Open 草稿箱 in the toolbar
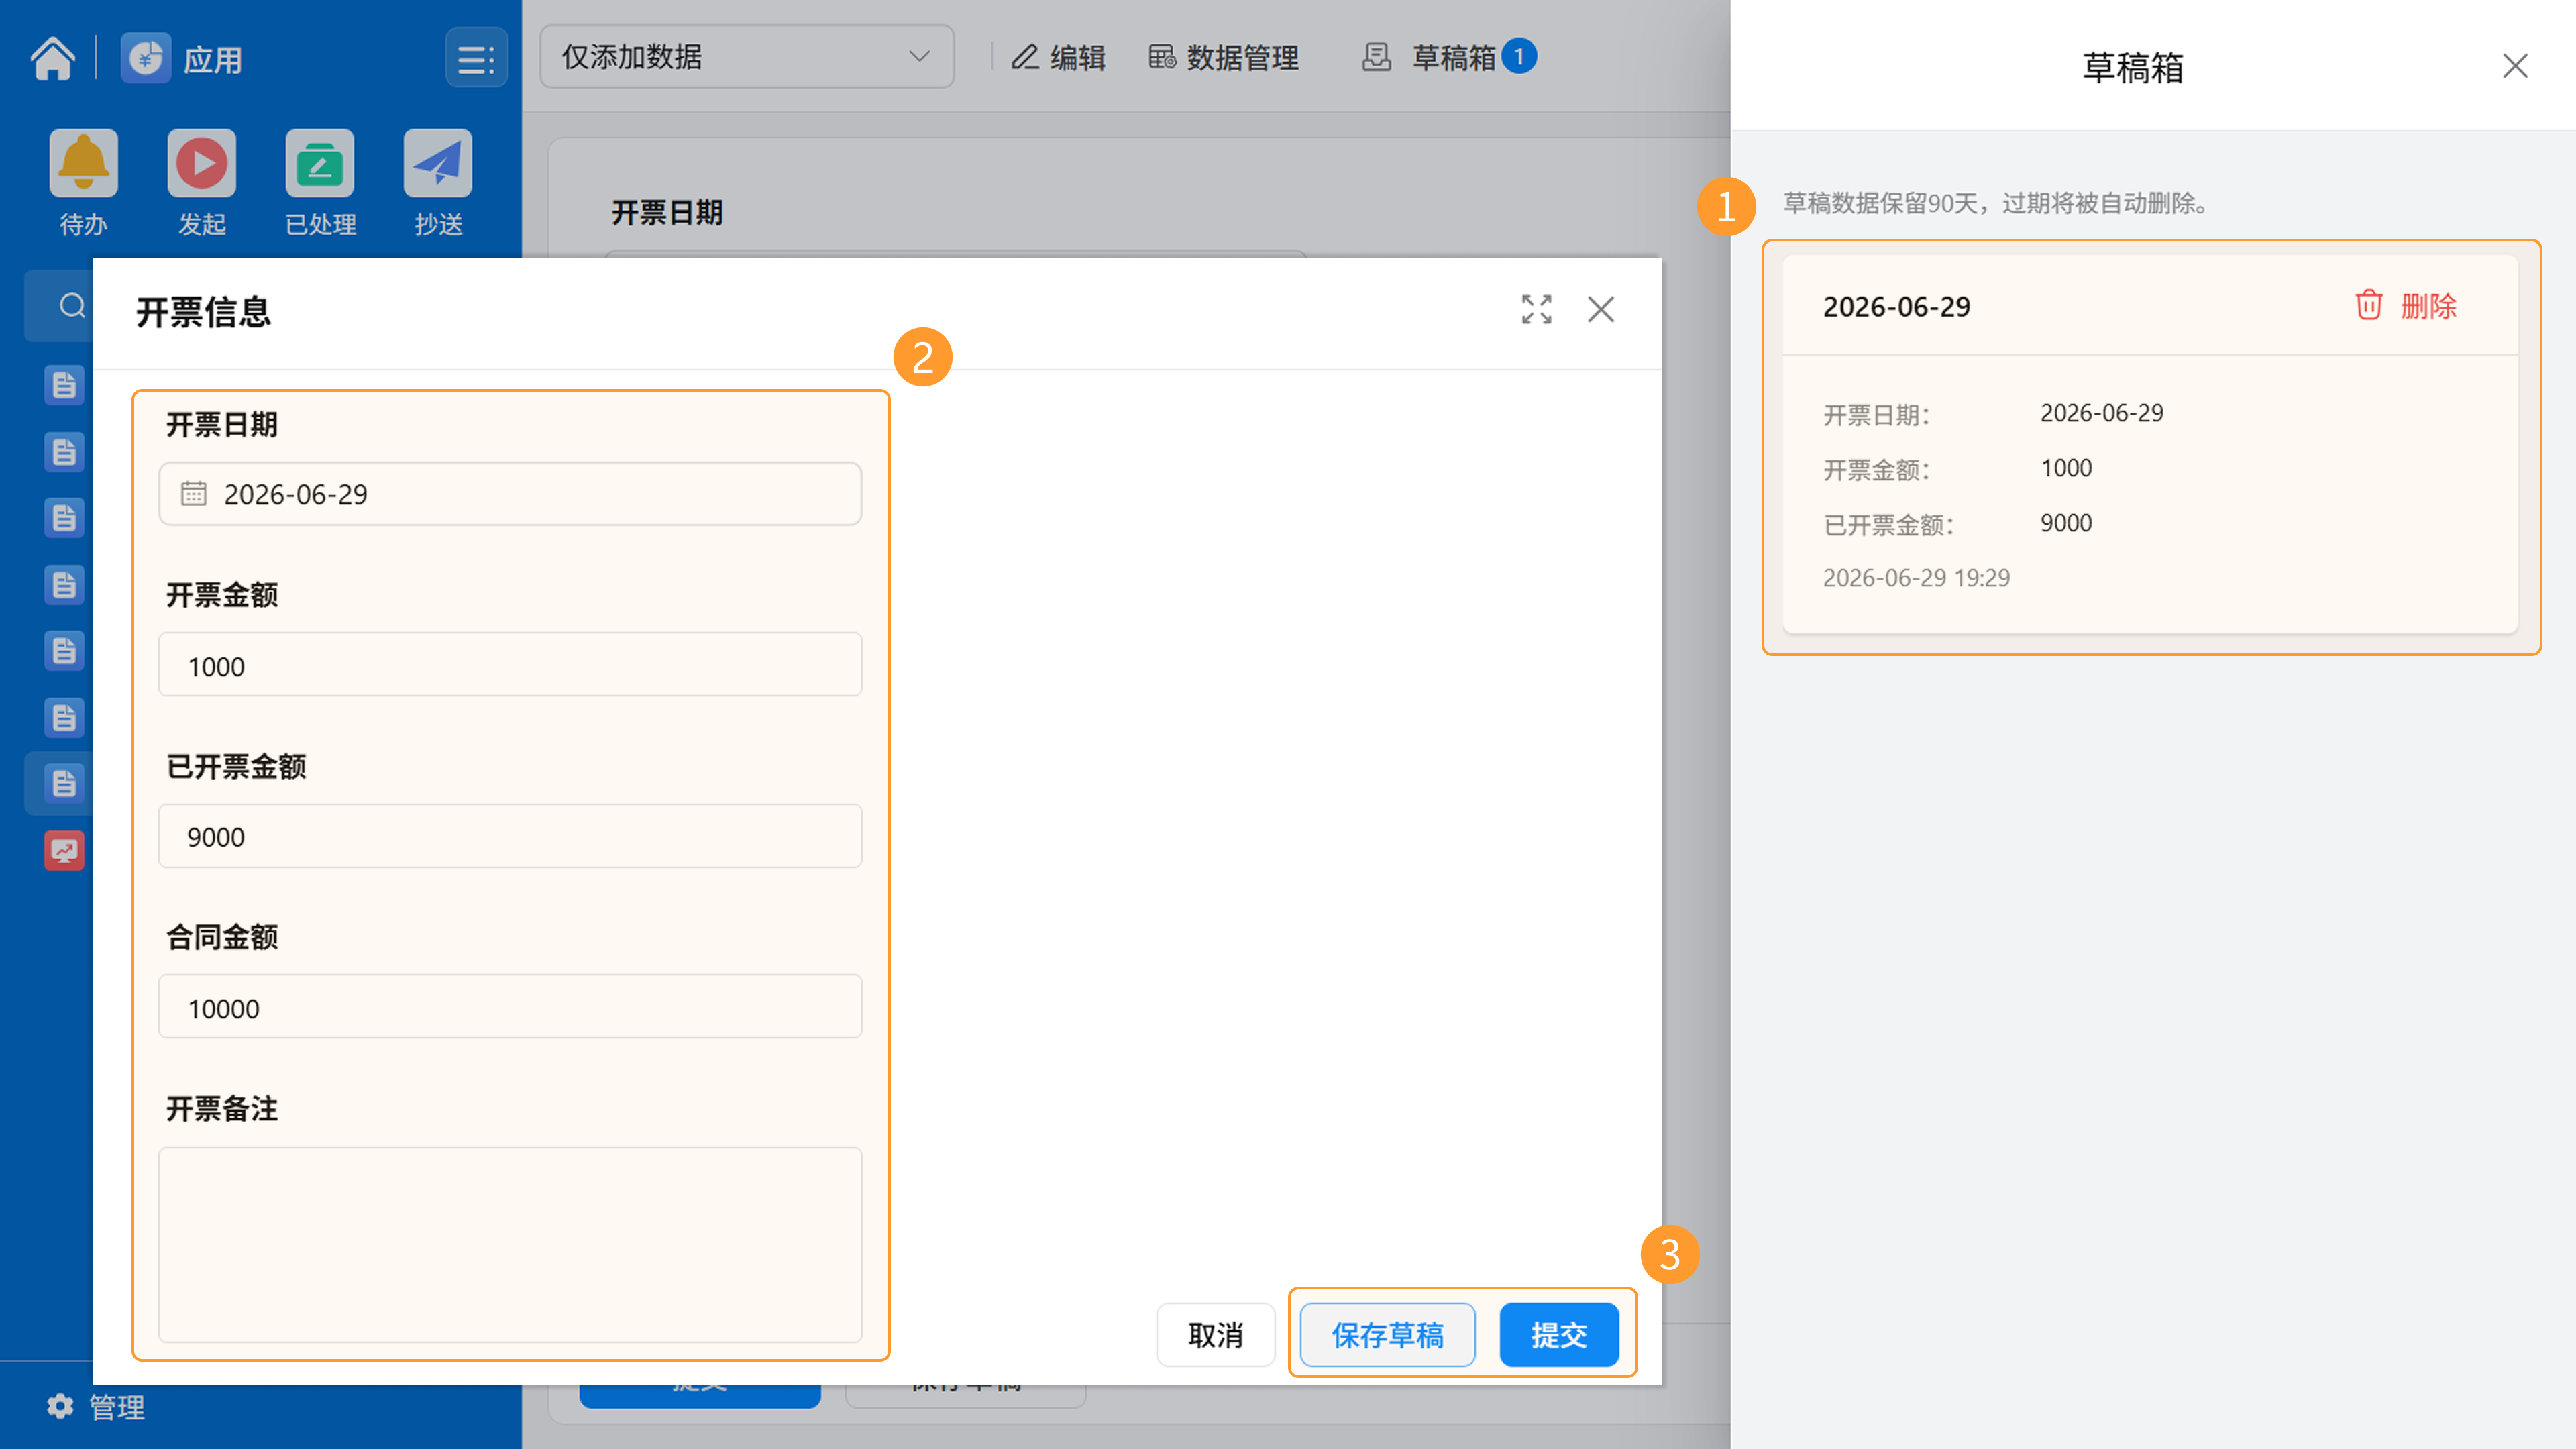Viewport: 2576px width, 1449px height. coord(1429,57)
